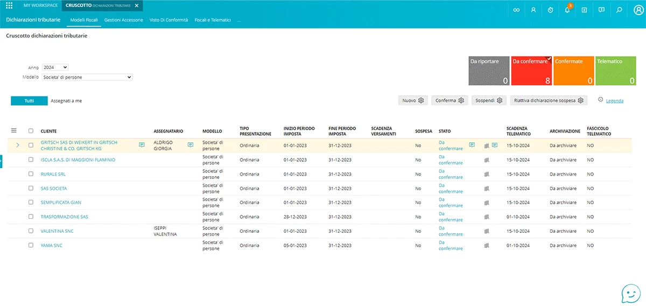646x306 pixels.
Task: Click the book icon in the SEMPLIFICATA GIAN row
Action: pos(487,203)
